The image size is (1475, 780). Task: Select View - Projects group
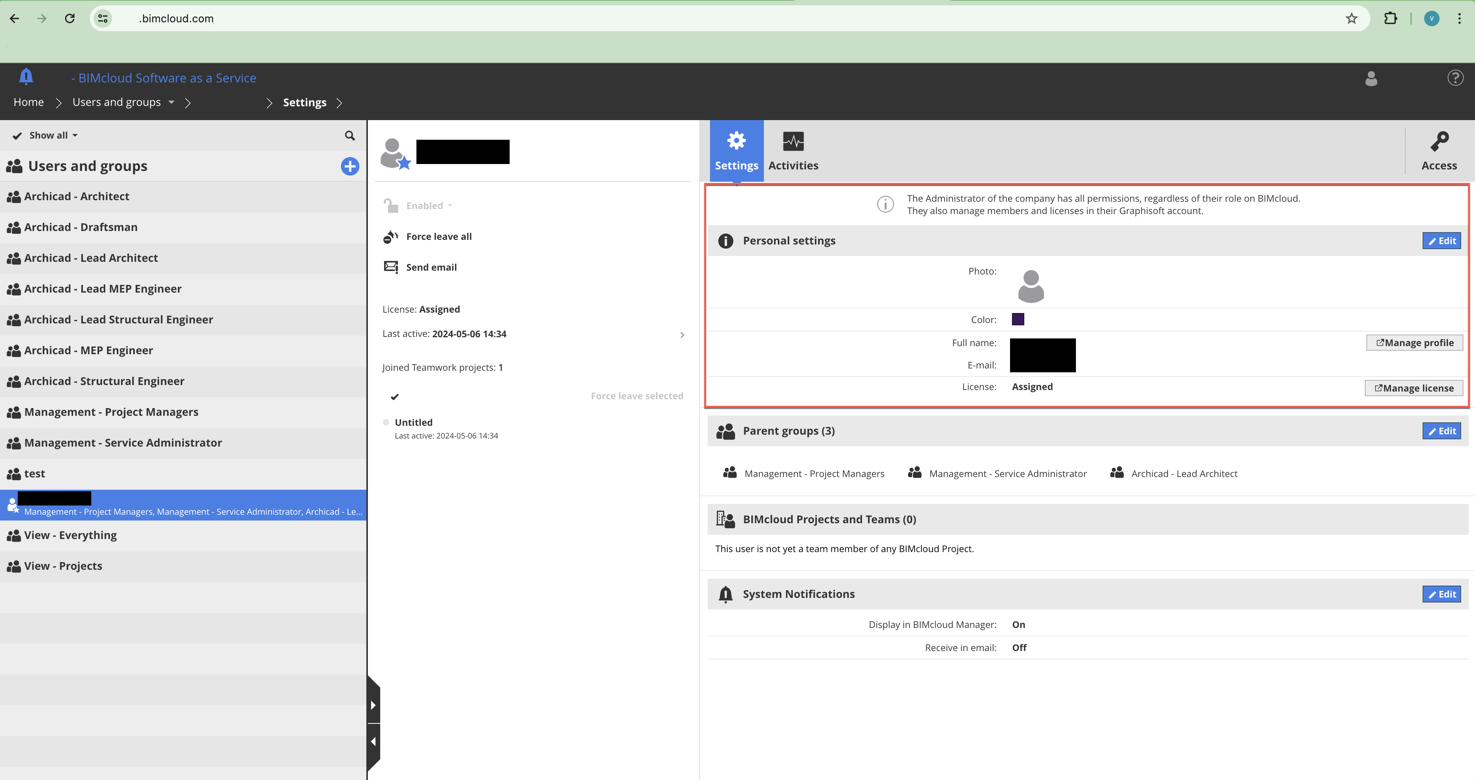tap(183, 567)
